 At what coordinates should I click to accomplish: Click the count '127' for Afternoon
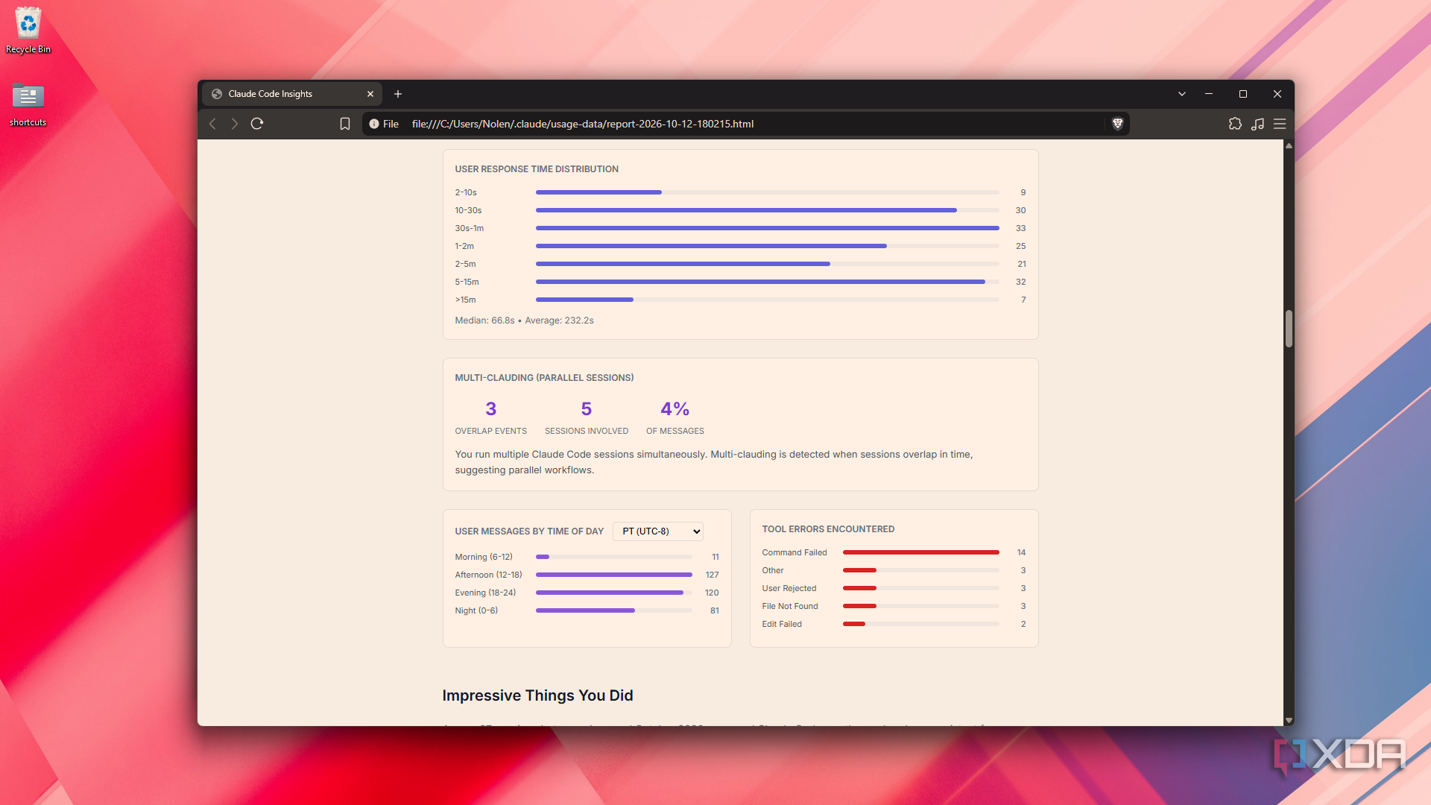[x=712, y=575]
